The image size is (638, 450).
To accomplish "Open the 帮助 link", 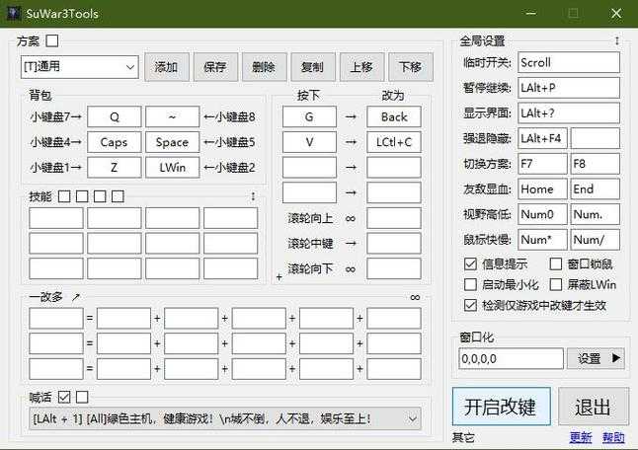I will (613, 438).
